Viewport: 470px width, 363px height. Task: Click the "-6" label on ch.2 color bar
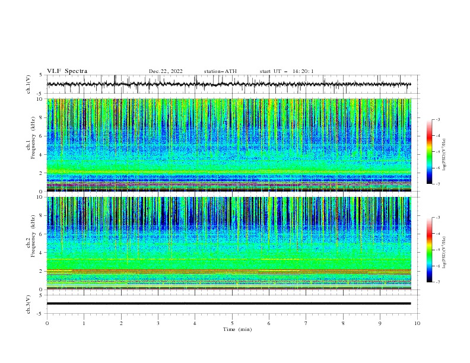point(438,266)
